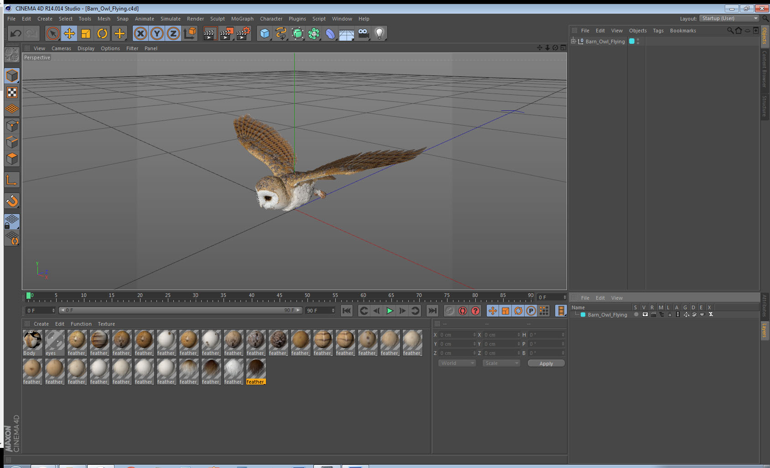Select the Live Selection tool

click(x=53, y=33)
